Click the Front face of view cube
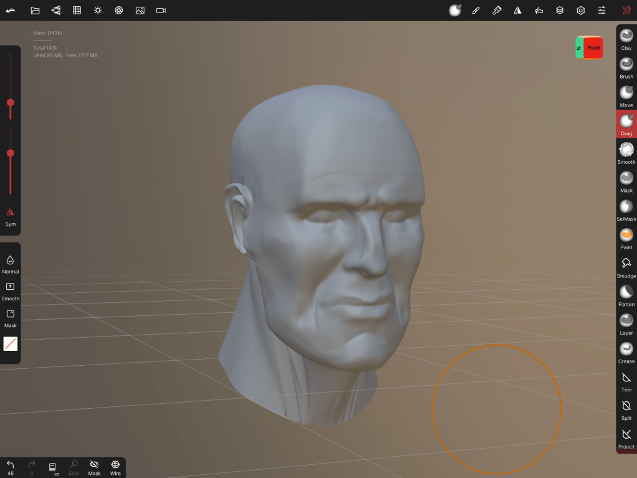 coord(593,48)
